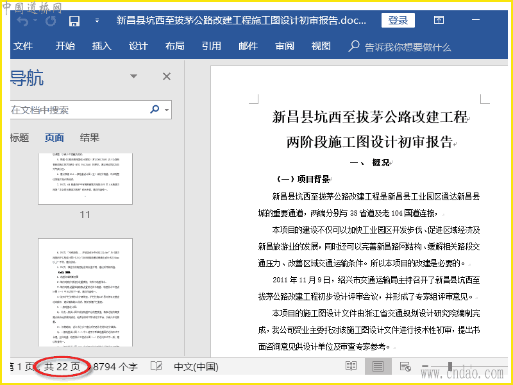Viewport: 513px width, 385px height.
Task: Click the search magnifier in navigation pane
Action: click(155, 110)
